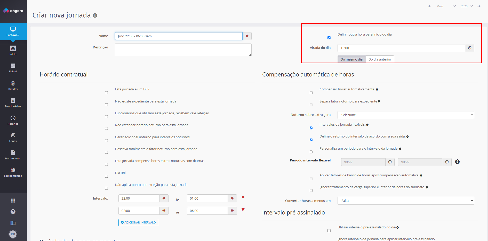The height and width of the screenshot is (241, 488).
Task: Click info icon beside Criar nova jornada
Action: [x=95, y=15]
